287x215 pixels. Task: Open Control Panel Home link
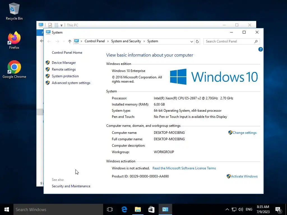(67, 53)
